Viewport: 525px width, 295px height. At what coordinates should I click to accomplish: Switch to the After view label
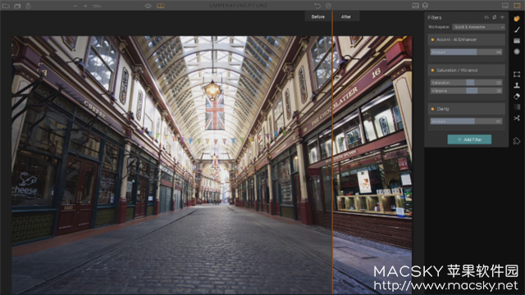click(x=346, y=16)
